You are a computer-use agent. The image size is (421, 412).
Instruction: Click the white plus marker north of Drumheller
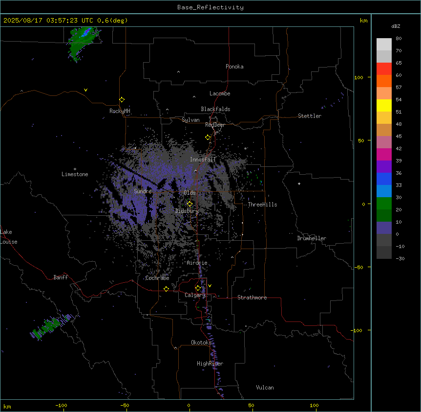click(299, 183)
